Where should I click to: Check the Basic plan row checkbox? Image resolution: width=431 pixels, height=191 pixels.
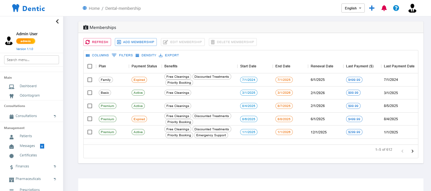(90, 93)
